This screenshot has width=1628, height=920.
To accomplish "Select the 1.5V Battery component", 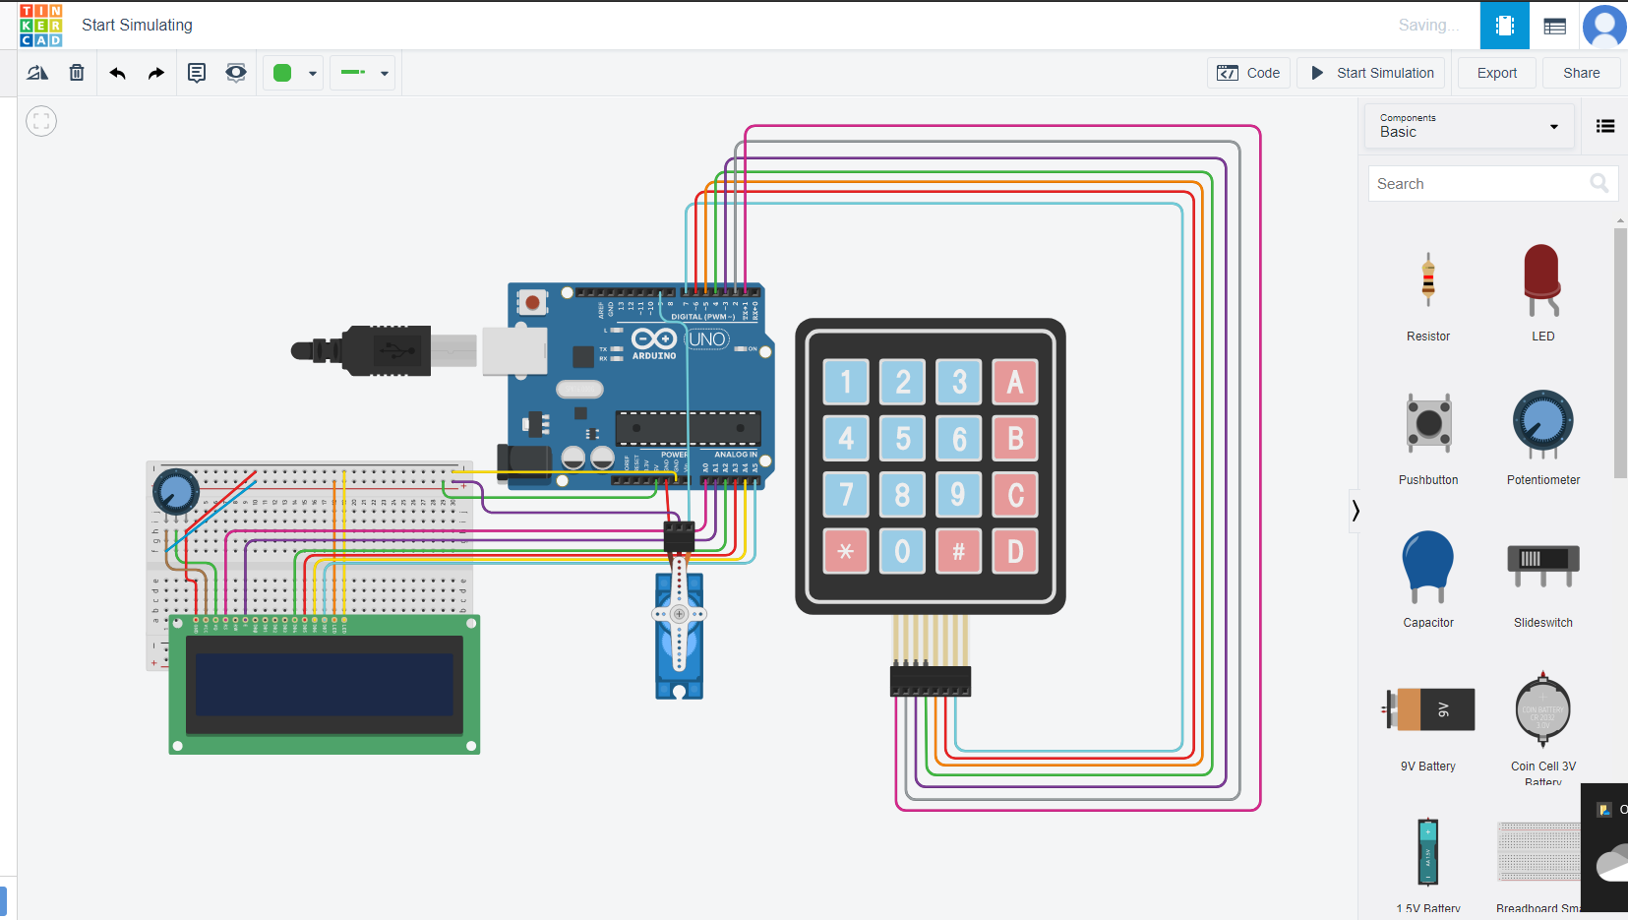I will [1428, 864].
